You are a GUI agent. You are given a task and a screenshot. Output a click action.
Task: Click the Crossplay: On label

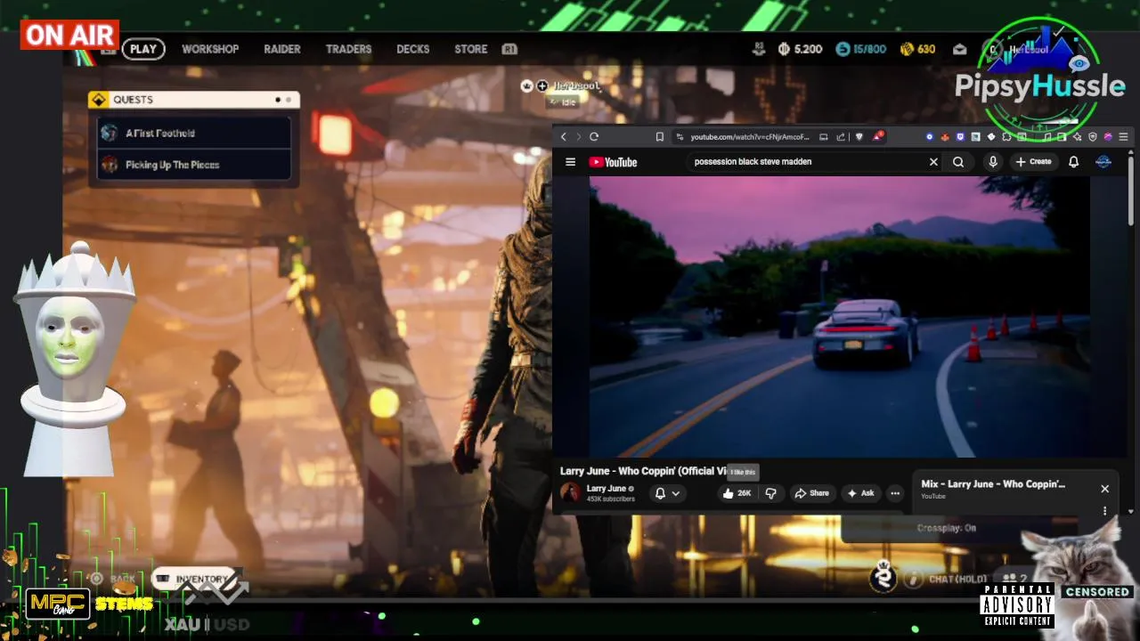click(947, 528)
